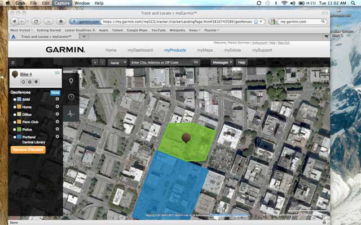Image resolution: width=361 pixels, height=225 pixels.
Task: Bookmark page with the star icon
Action: (x=256, y=21)
